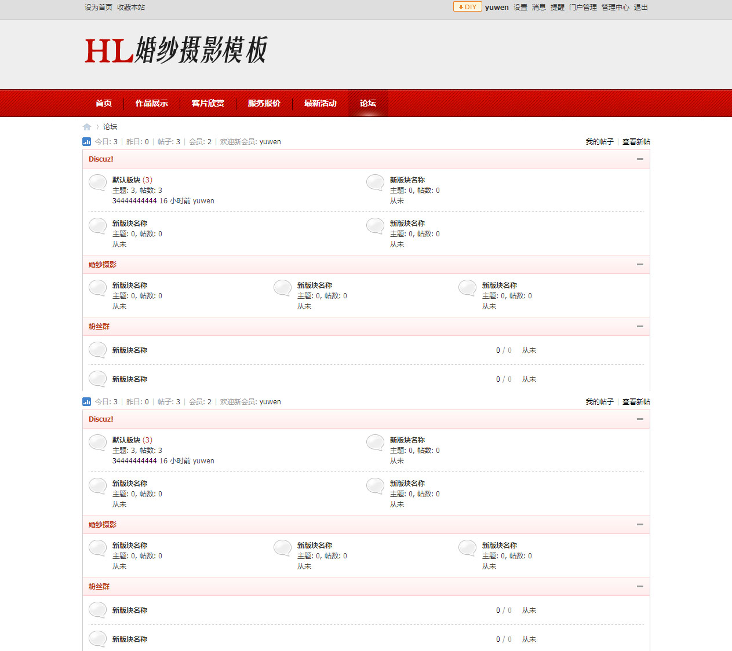This screenshot has width=732, height=651.
Task: Collapse the first 婚纱摄影 category section
Action: tap(640, 265)
